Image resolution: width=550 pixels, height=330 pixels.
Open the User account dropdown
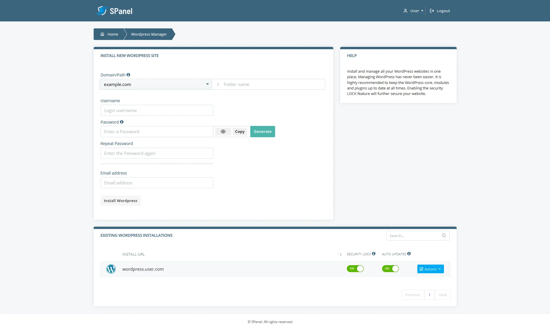(413, 11)
